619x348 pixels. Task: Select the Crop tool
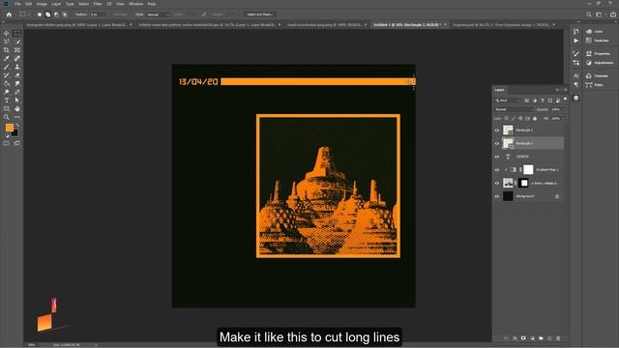coord(7,50)
